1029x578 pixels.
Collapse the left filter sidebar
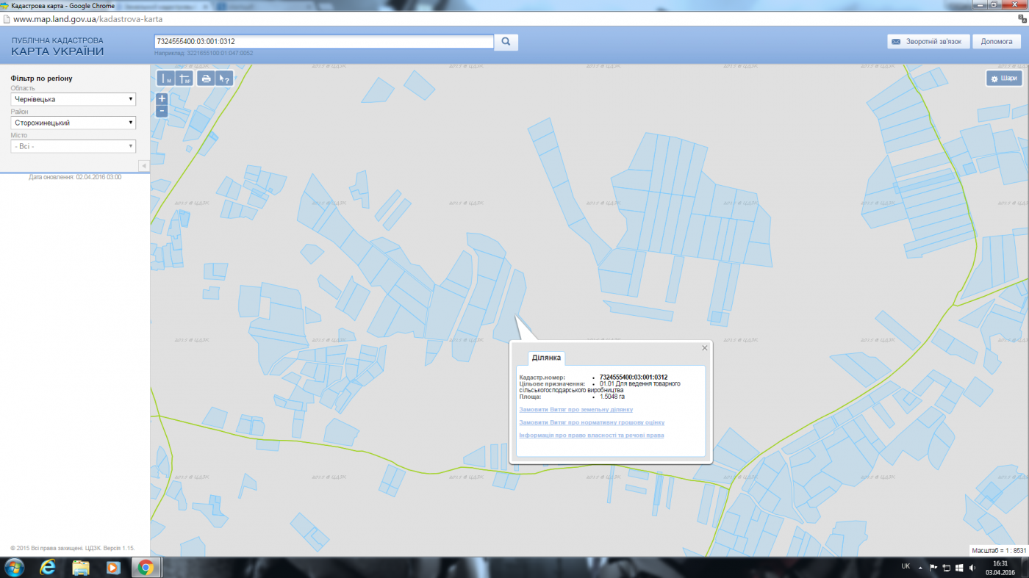coord(144,166)
